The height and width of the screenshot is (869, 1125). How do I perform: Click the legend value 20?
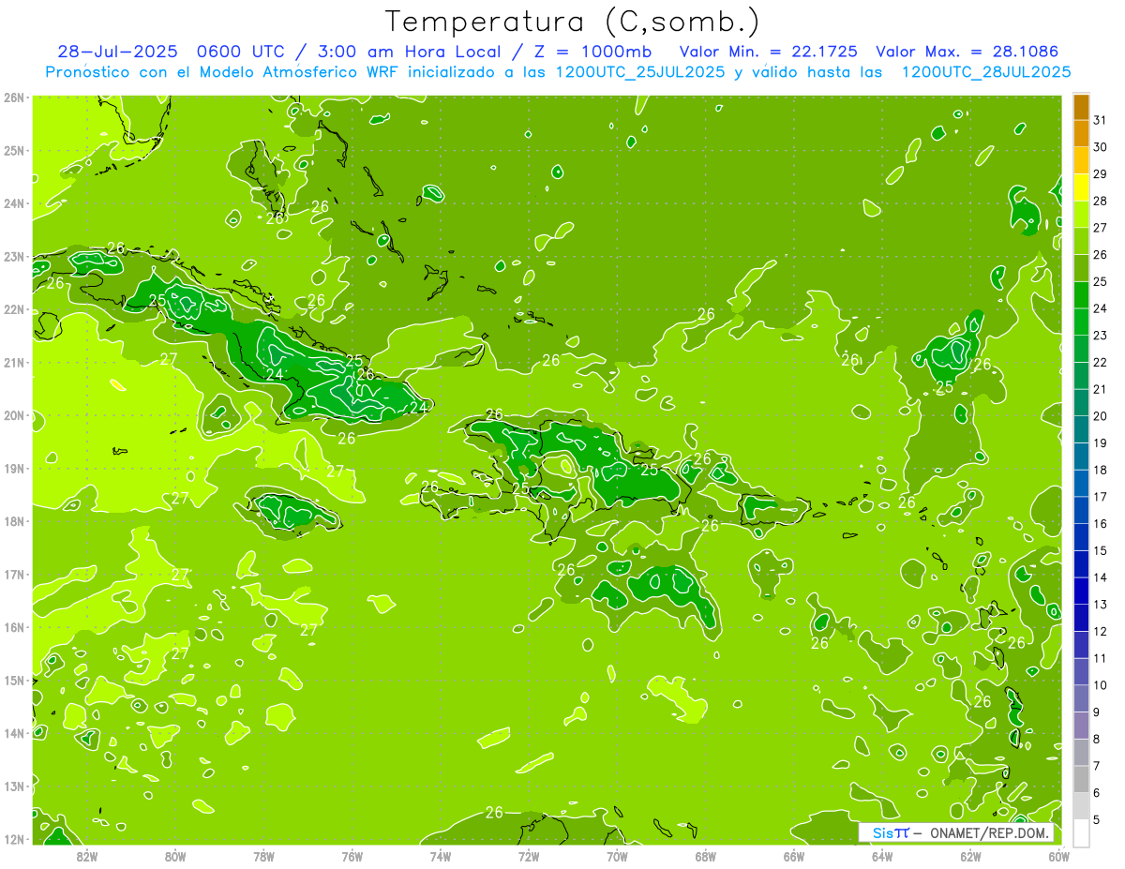pyautogui.click(x=1101, y=416)
